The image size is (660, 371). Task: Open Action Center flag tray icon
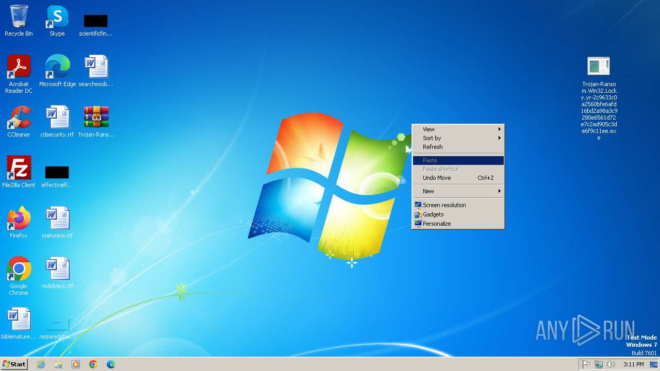tap(586, 364)
